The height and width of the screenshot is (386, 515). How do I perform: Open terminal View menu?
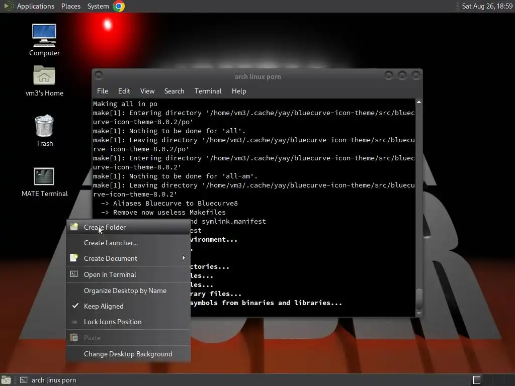pyautogui.click(x=147, y=91)
